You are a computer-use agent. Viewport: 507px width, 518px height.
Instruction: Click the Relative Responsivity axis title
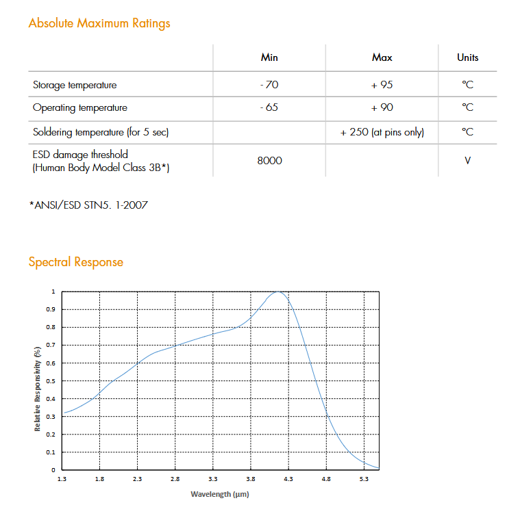[38, 387]
